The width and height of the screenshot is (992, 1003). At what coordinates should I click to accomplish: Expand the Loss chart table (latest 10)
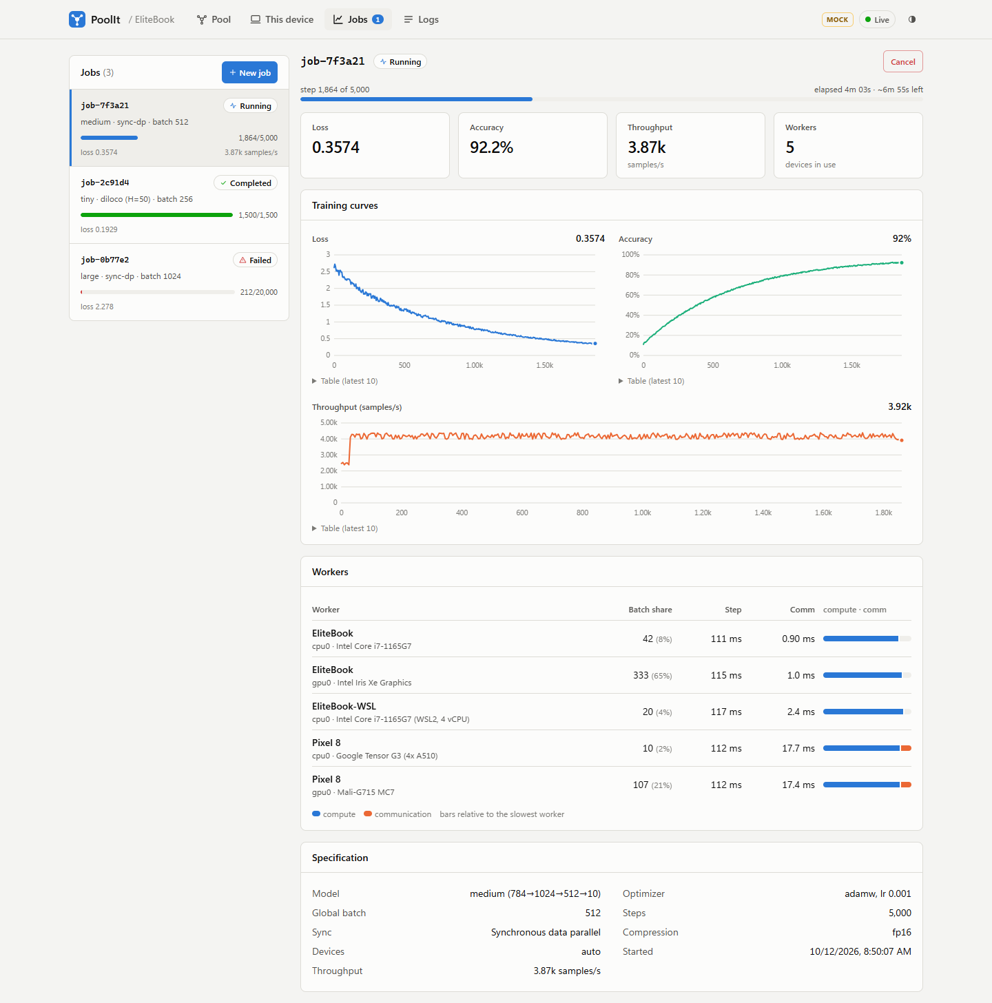pos(345,381)
